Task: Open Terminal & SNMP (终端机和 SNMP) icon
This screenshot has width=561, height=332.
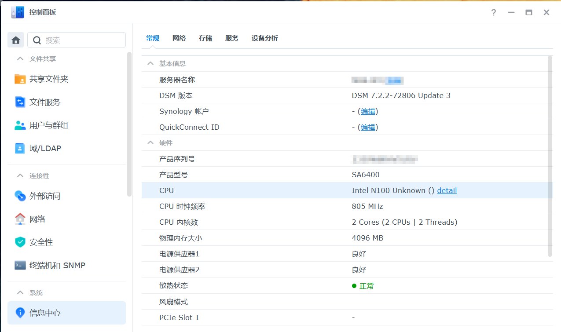Action: pos(20,266)
